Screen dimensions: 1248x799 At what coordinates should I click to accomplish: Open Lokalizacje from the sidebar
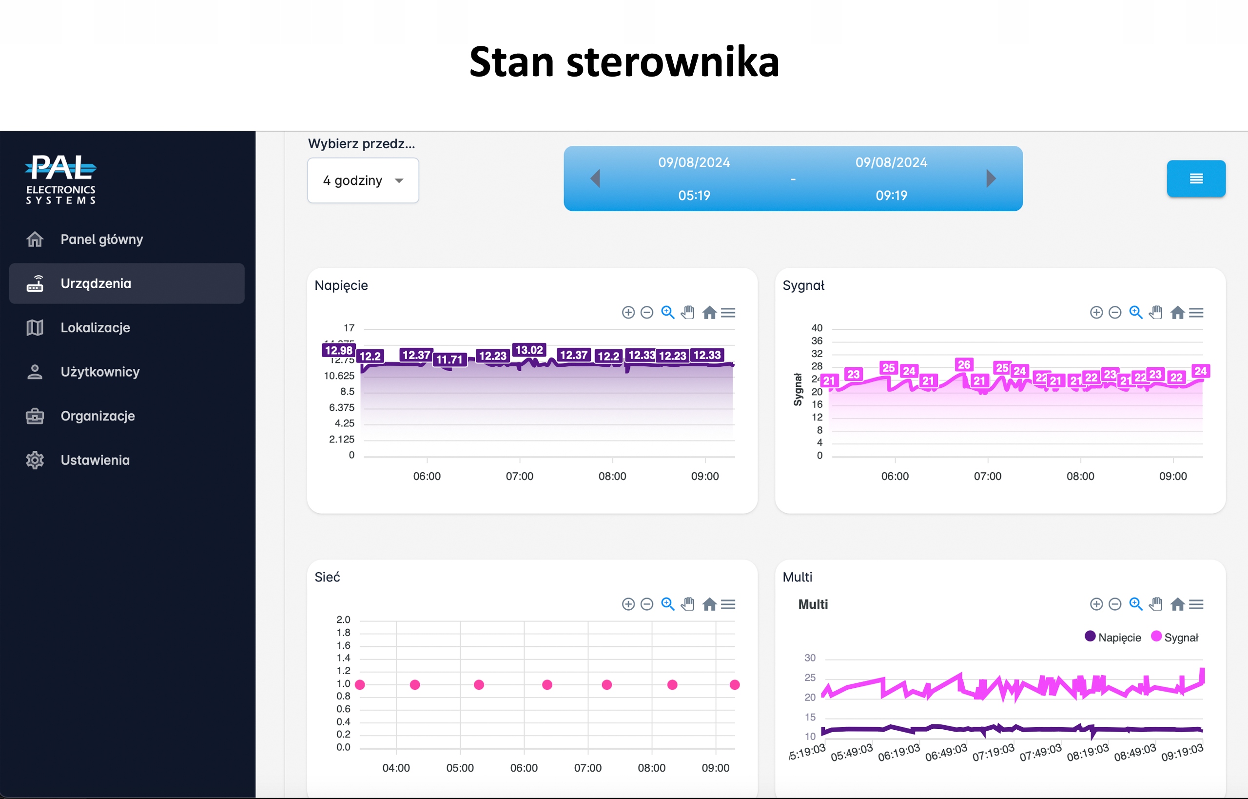click(x=96, y=327)
